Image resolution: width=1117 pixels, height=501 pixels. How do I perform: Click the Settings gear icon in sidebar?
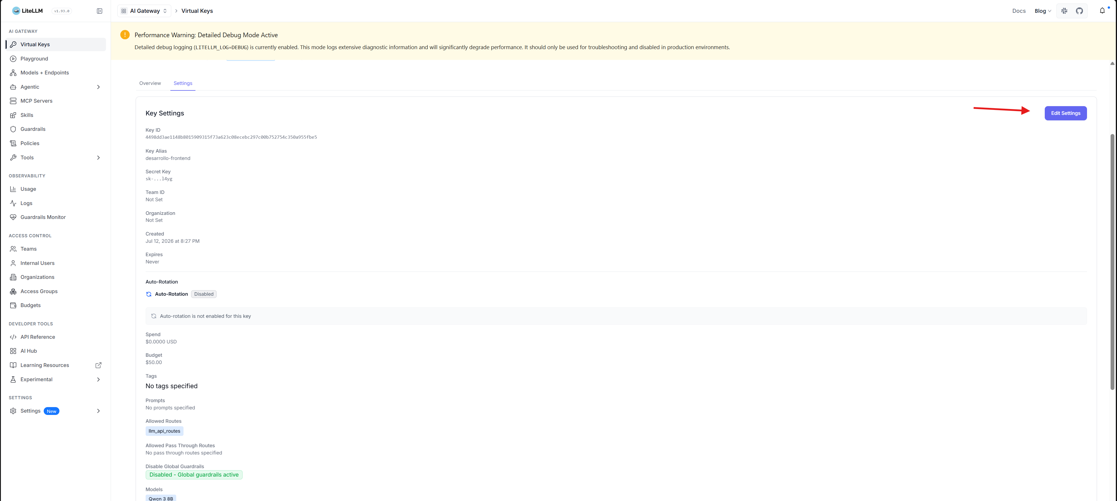(13, 411)
